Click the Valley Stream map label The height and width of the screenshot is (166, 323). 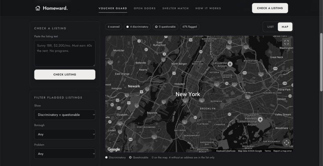pyautogui.click(x=283, y=115)
